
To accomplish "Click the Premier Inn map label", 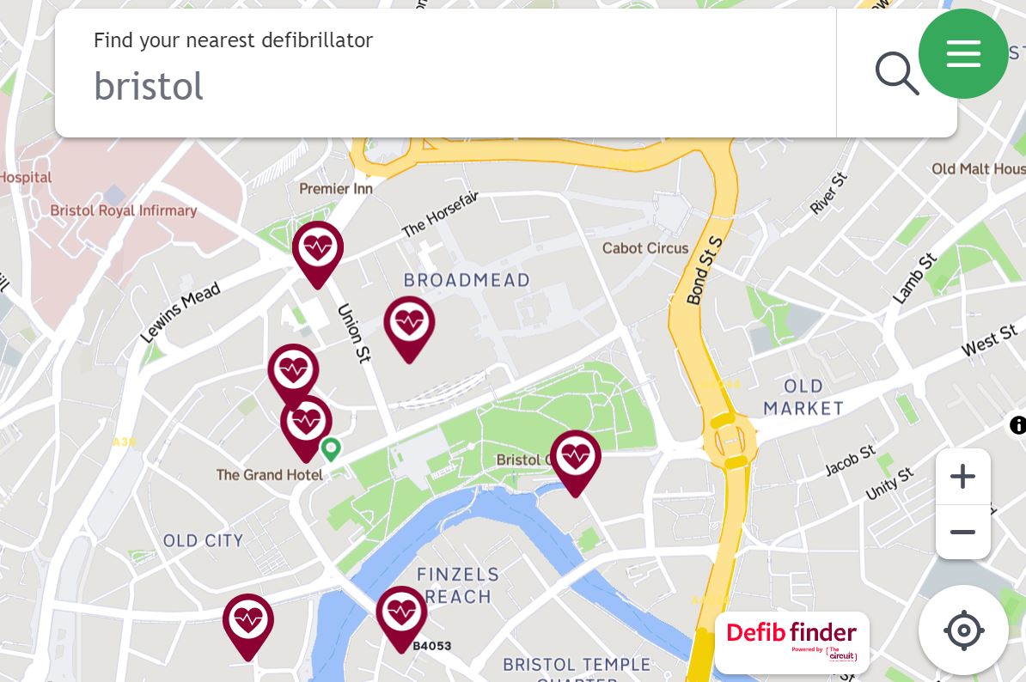I will (336, 188).
